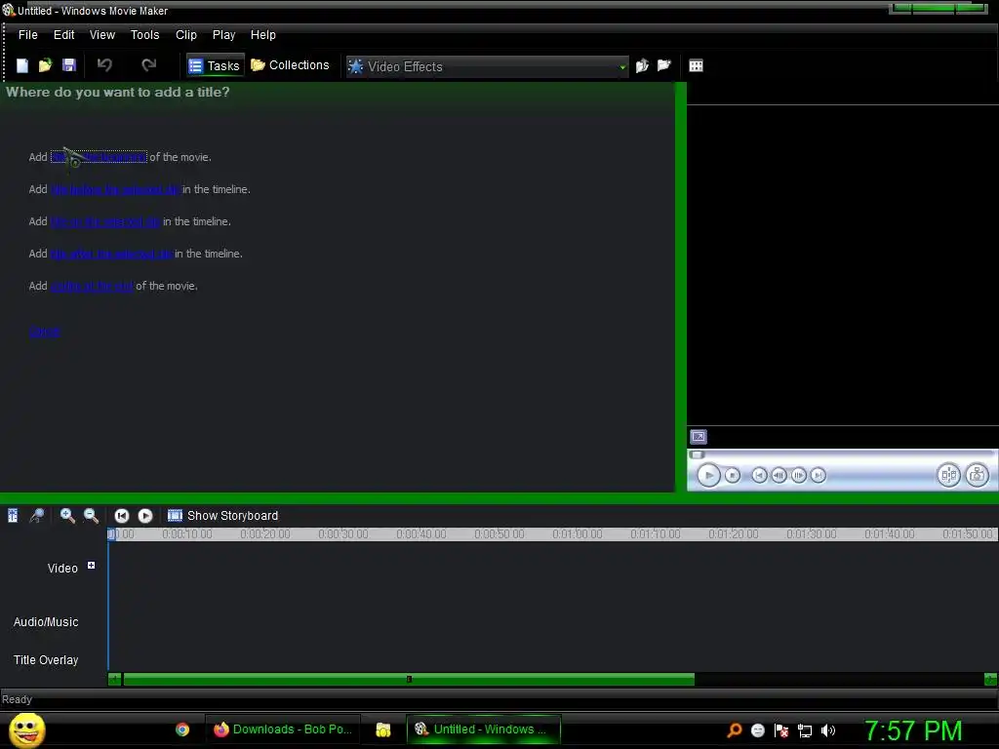Stop the preview playback
The image size is (999, 749).
point(733,475)
